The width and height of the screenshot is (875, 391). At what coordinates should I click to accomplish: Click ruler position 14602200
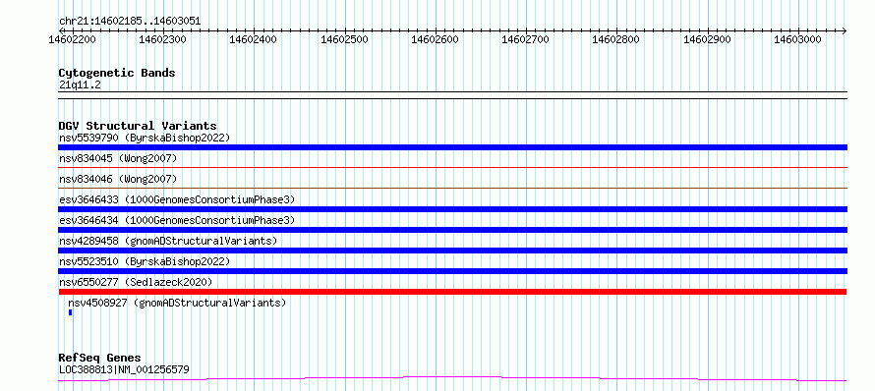tap(73, 39)
